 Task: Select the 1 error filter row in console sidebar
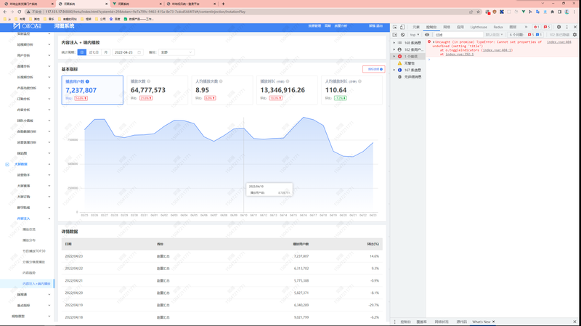coord(409,57)
